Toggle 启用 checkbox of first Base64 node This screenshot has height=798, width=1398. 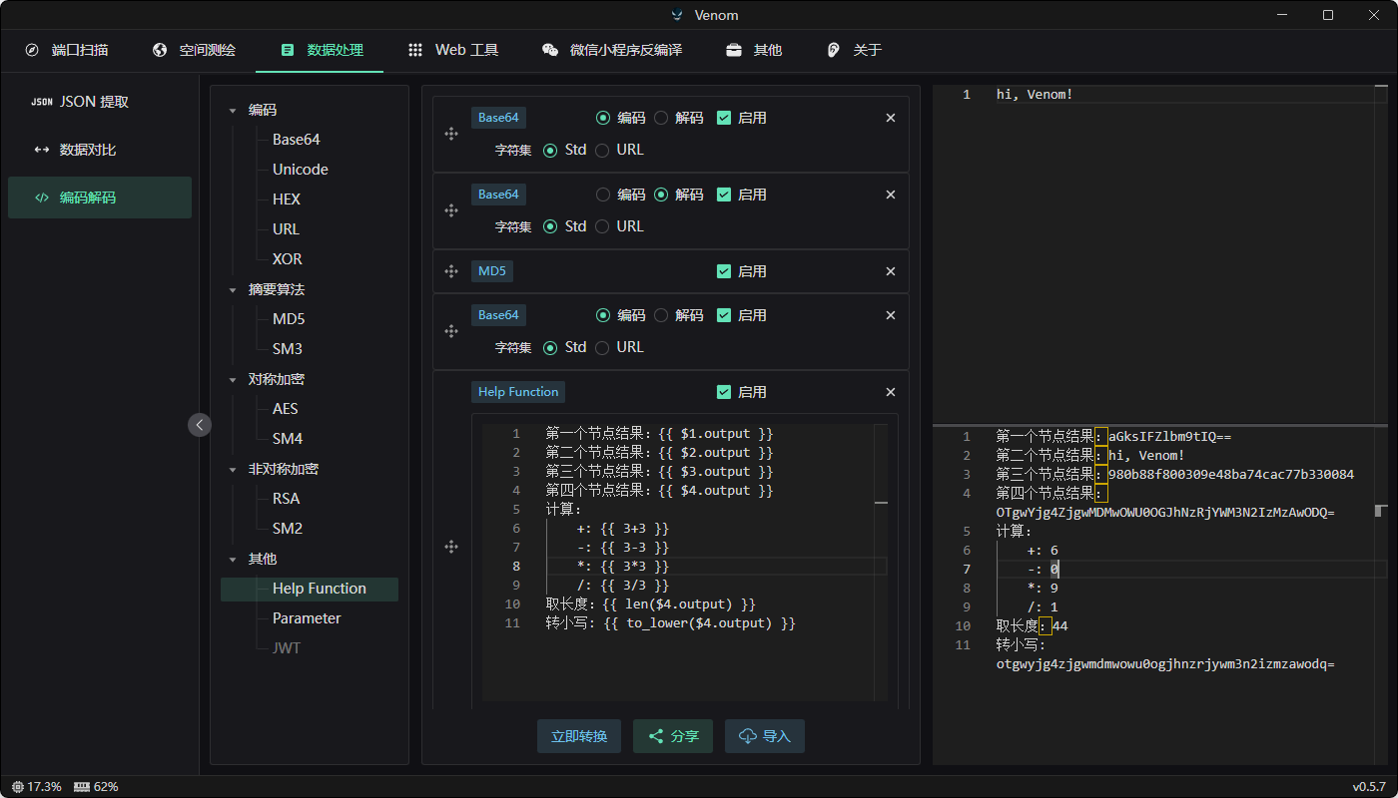coord(724,118)
